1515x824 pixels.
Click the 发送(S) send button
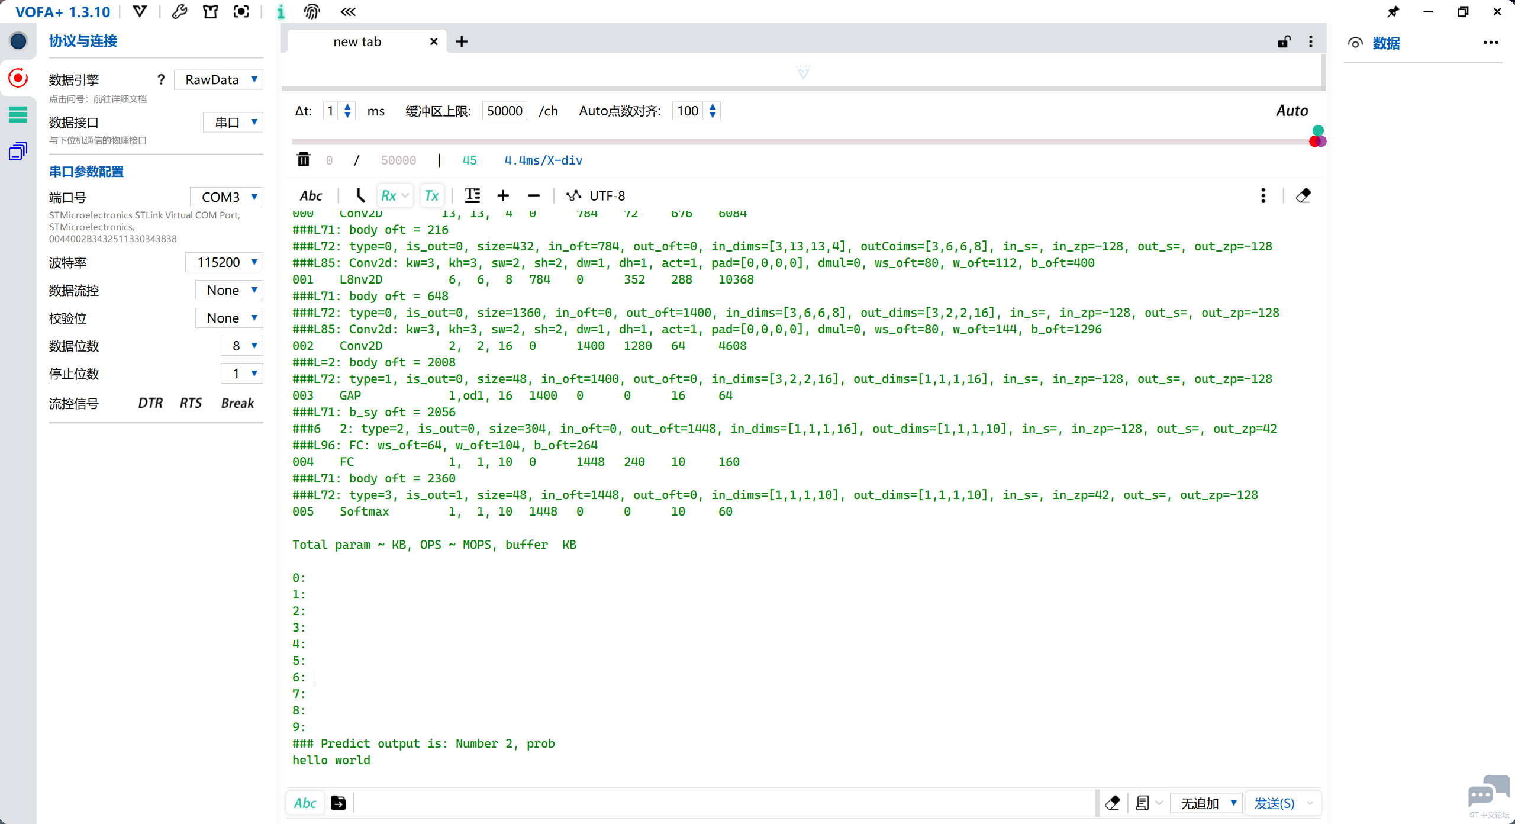pyautogui.click(x=1275, y=803)
